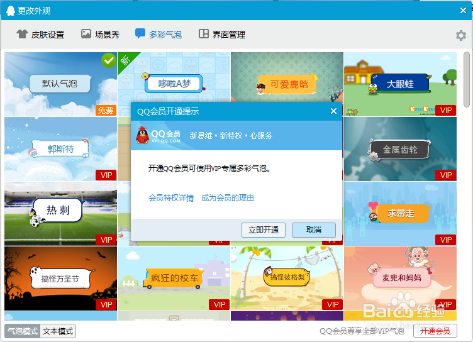
Task: Close the QQ会员开通提示 dialog
Action: click(x=333, y=111)
